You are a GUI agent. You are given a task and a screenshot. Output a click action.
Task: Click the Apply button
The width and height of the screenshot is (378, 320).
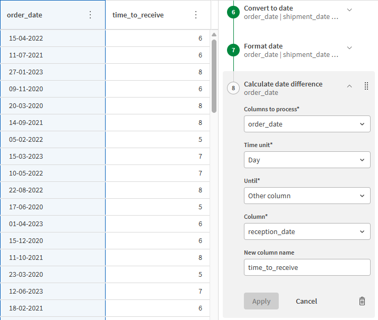(x=261, y=301)
